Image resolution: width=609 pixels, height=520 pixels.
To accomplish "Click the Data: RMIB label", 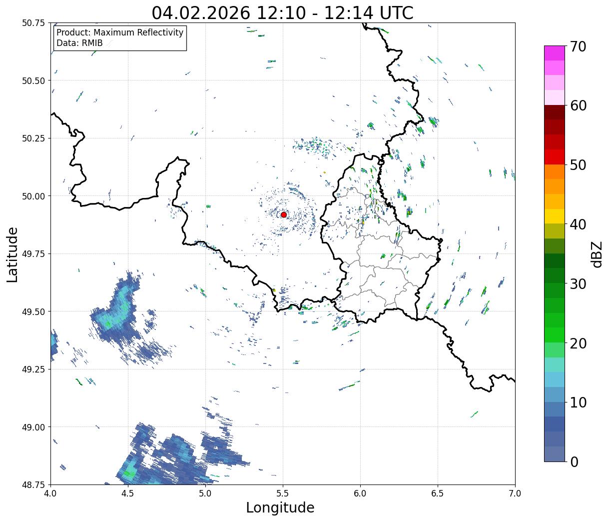I will (x=79, y=43).
